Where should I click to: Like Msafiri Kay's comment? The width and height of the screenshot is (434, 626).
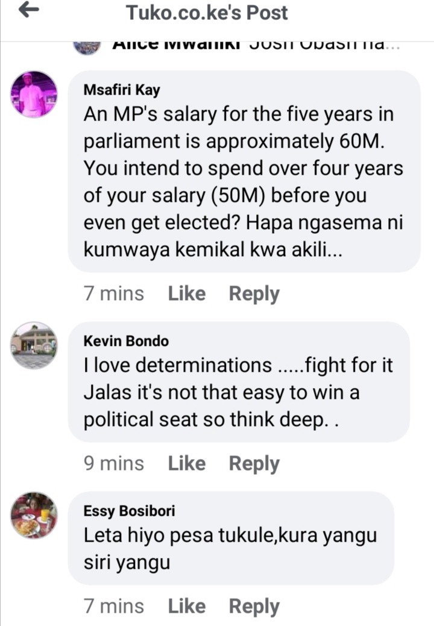click(x=186, y=293)
